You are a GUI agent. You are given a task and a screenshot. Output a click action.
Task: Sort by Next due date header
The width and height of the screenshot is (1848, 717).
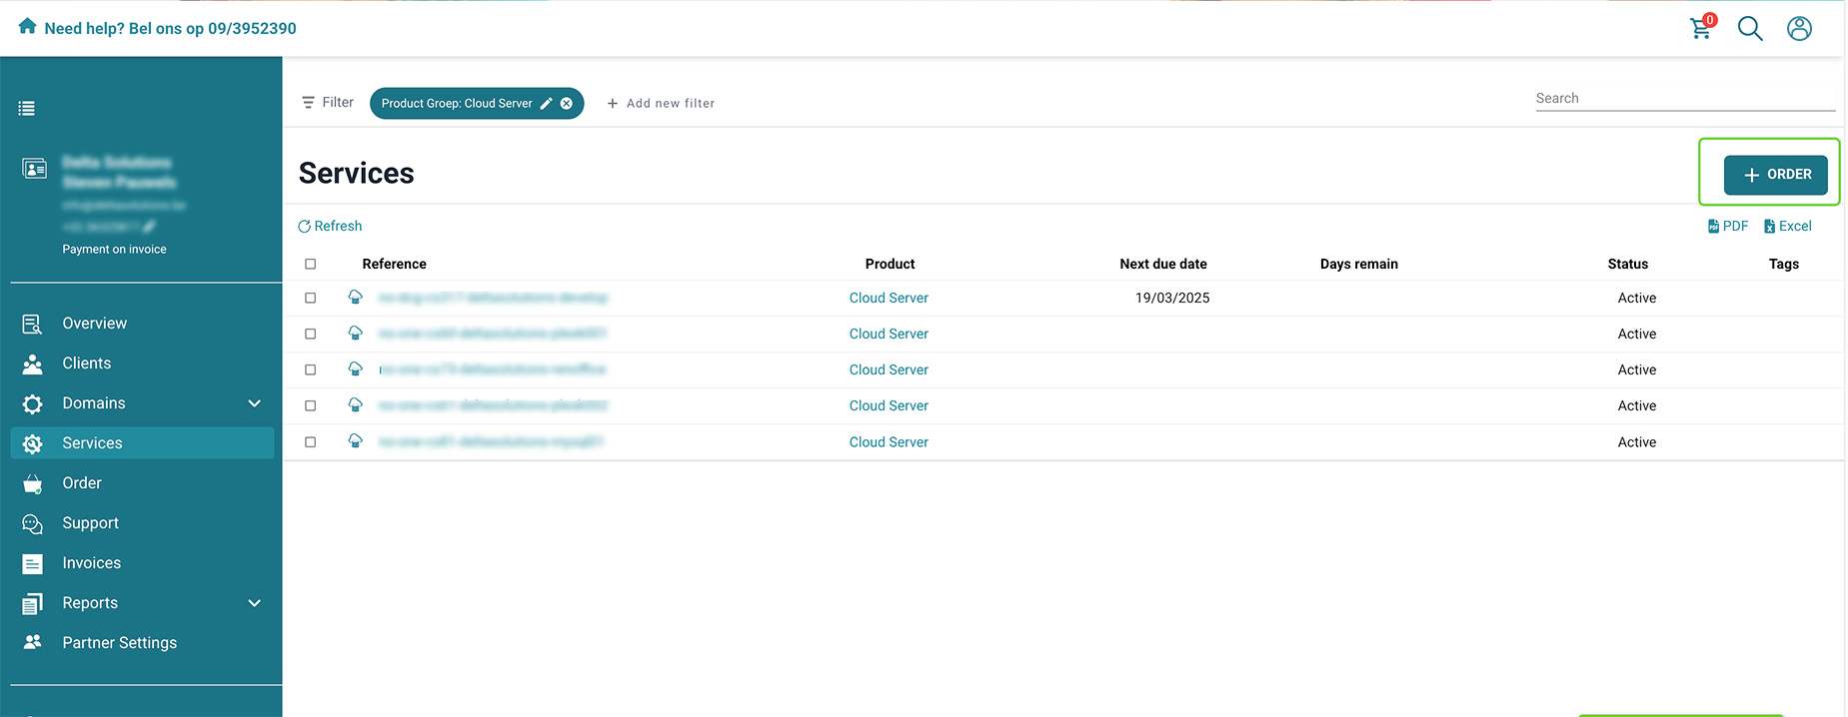pyautogui.click(x=1163, y=264)
